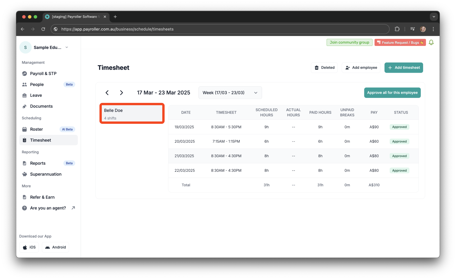Open external link arrow beside agent question

pyautogui.click(x=73, y=208)
